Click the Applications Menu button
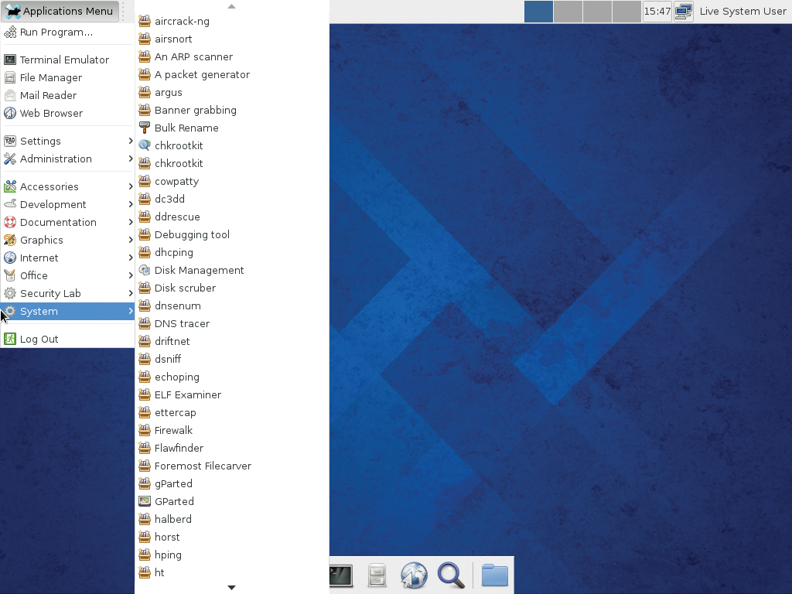Viewport: 792px width, 594px height. click(60, 11)
